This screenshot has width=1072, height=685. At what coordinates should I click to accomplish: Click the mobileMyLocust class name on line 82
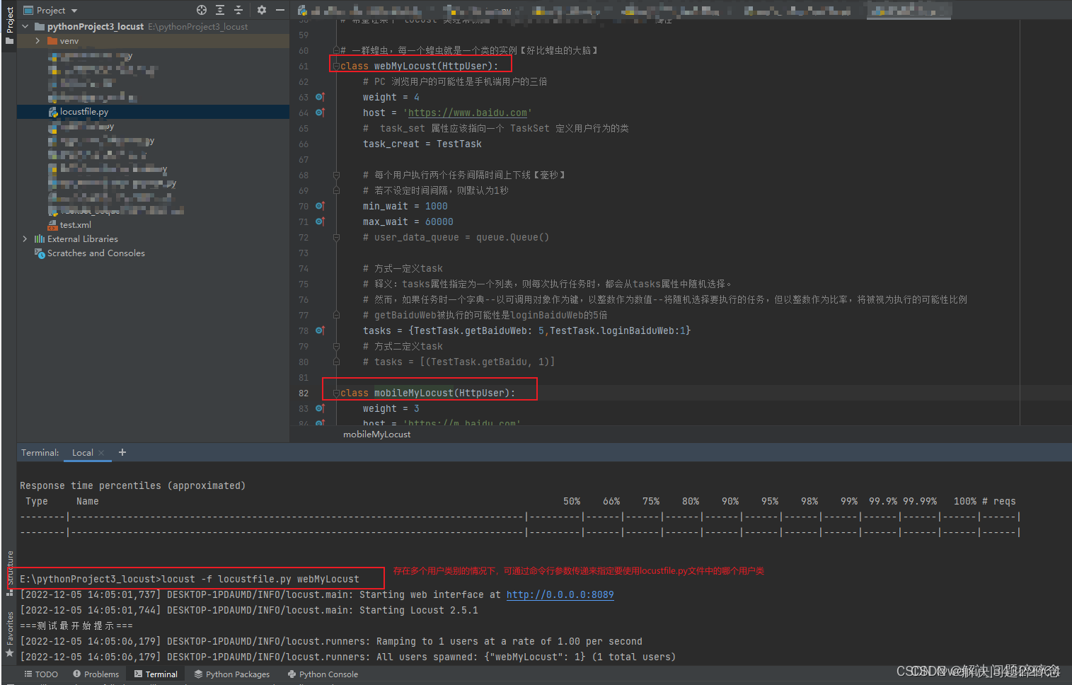coord(414,393)
